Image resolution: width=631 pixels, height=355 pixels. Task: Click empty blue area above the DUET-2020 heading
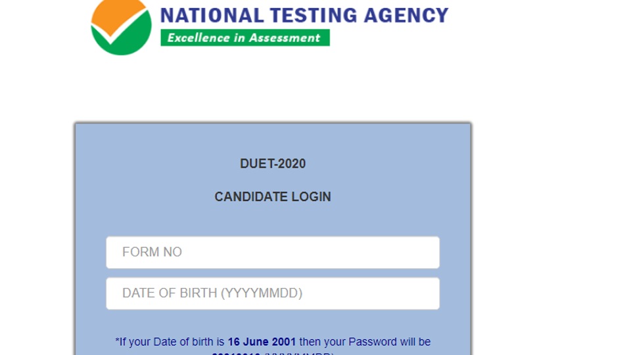point(273,140)
